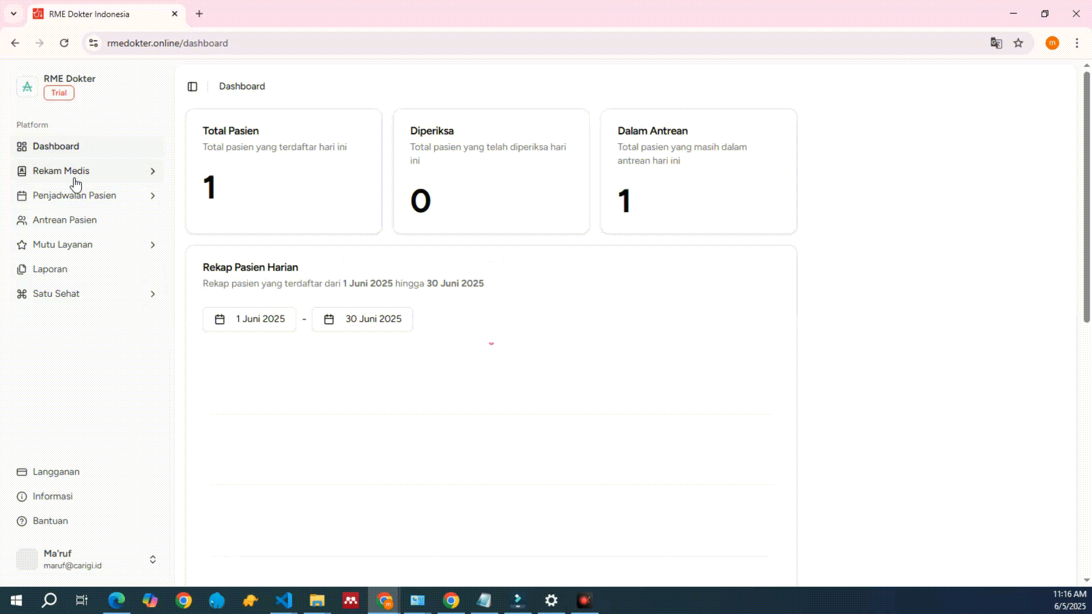Expand the Satu Sehat menu chevron
The width and height of the screenshot is (1092, 614).
pos(152,294)
